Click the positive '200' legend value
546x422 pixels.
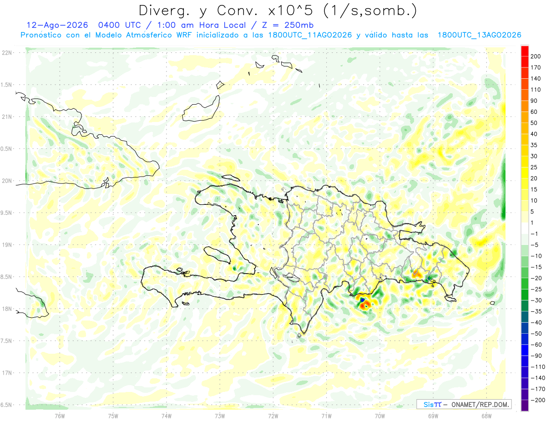[536, 56]
